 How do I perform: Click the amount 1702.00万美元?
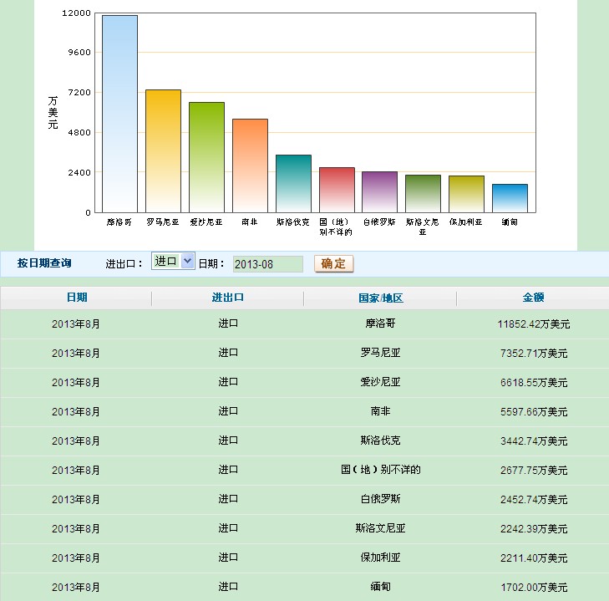(534, 587)
